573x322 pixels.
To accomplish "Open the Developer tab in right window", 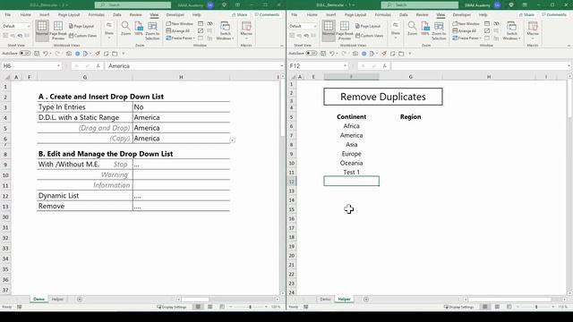I will coord(462,14).
